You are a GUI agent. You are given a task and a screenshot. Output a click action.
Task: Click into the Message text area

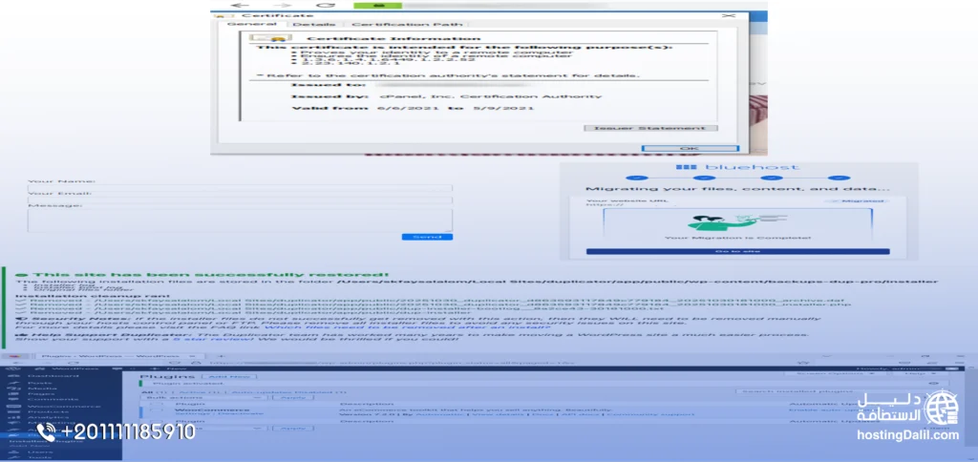(x=240, y=220)
